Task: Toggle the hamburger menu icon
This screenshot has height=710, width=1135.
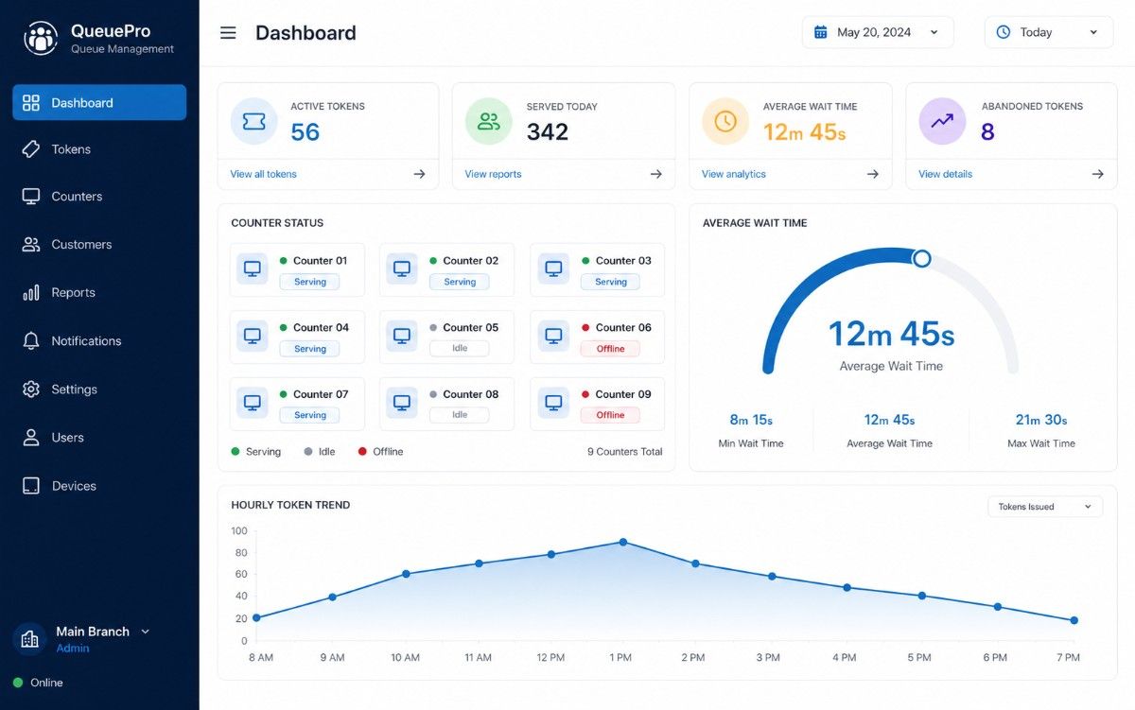Action: [x=228, y=33]
